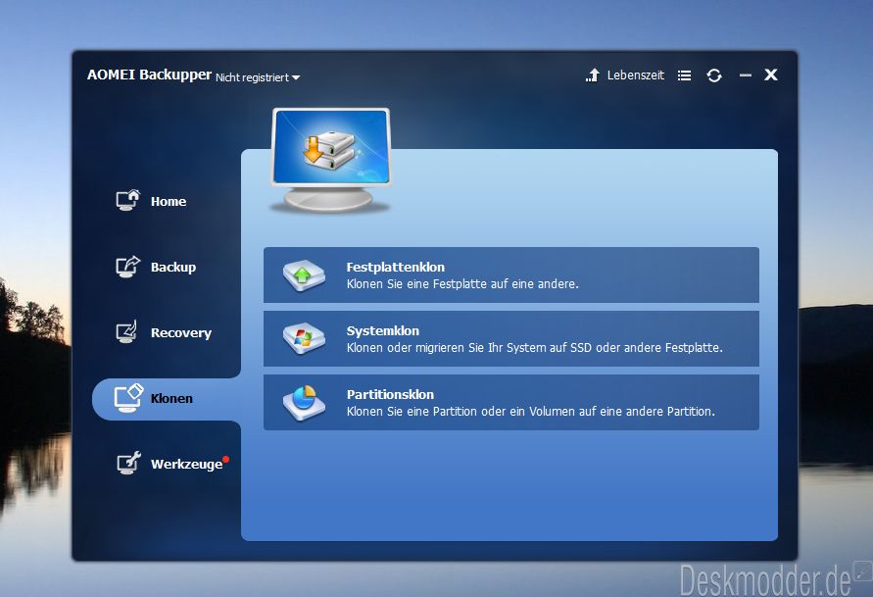Minimize the AOMEI Backupper window

click(745, 75)
